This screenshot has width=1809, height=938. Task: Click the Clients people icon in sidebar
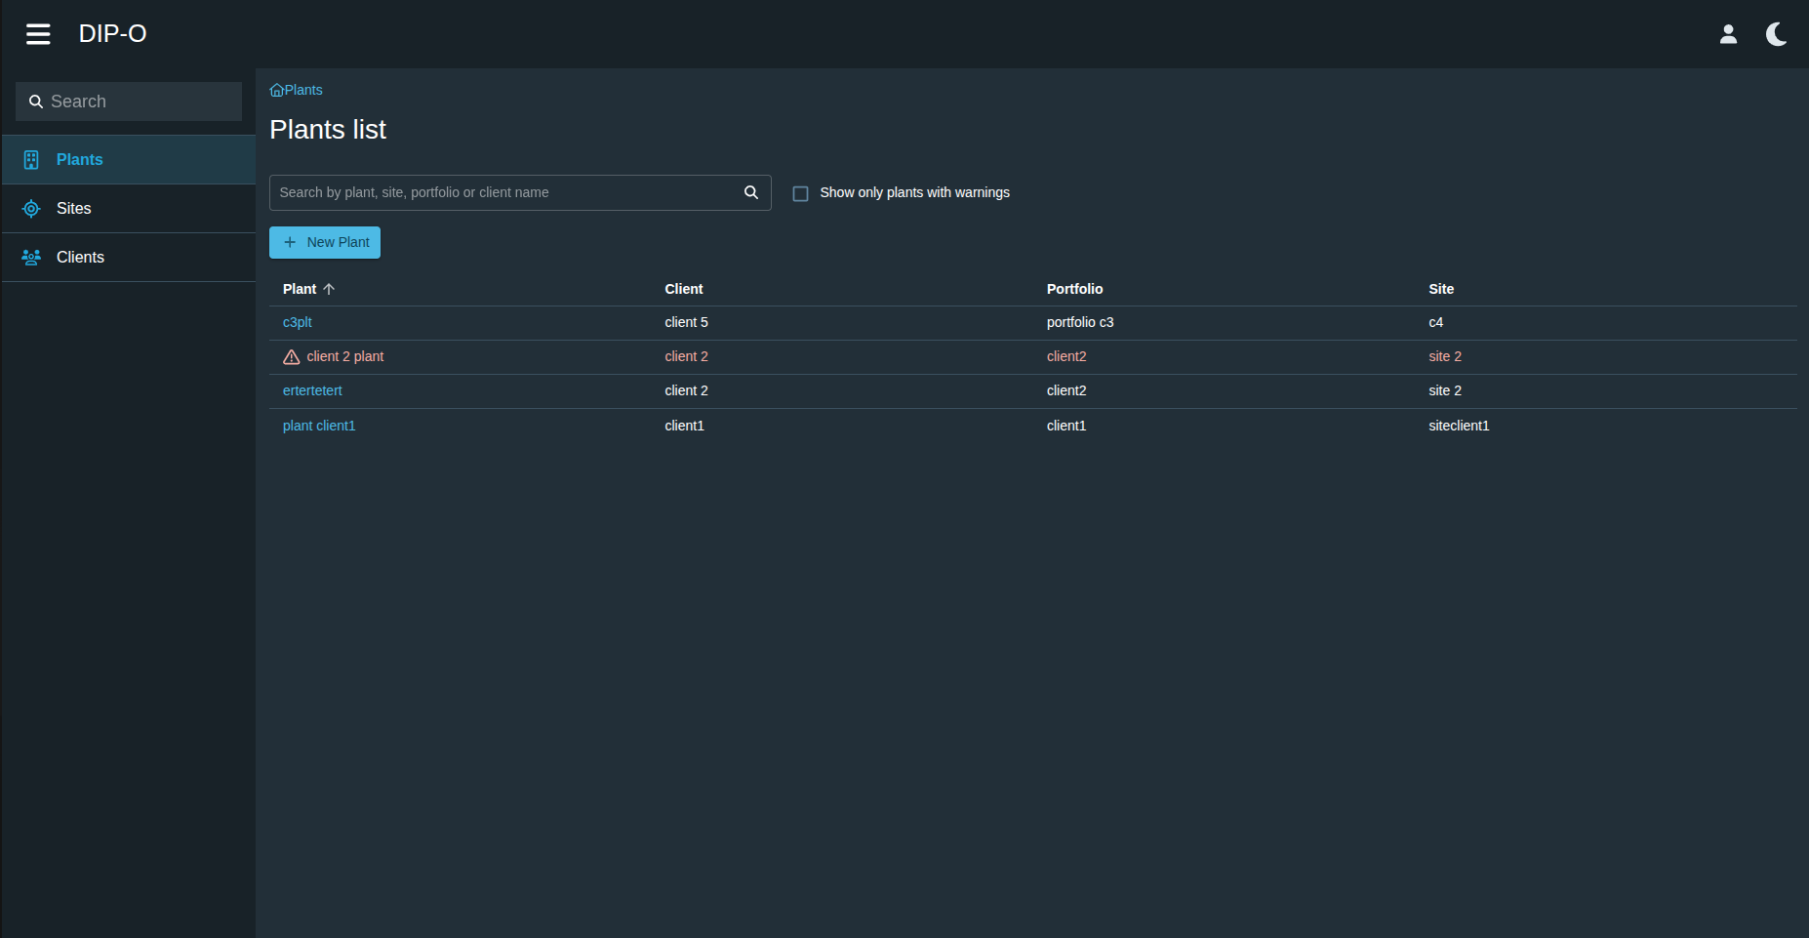[x=31, y=258]
